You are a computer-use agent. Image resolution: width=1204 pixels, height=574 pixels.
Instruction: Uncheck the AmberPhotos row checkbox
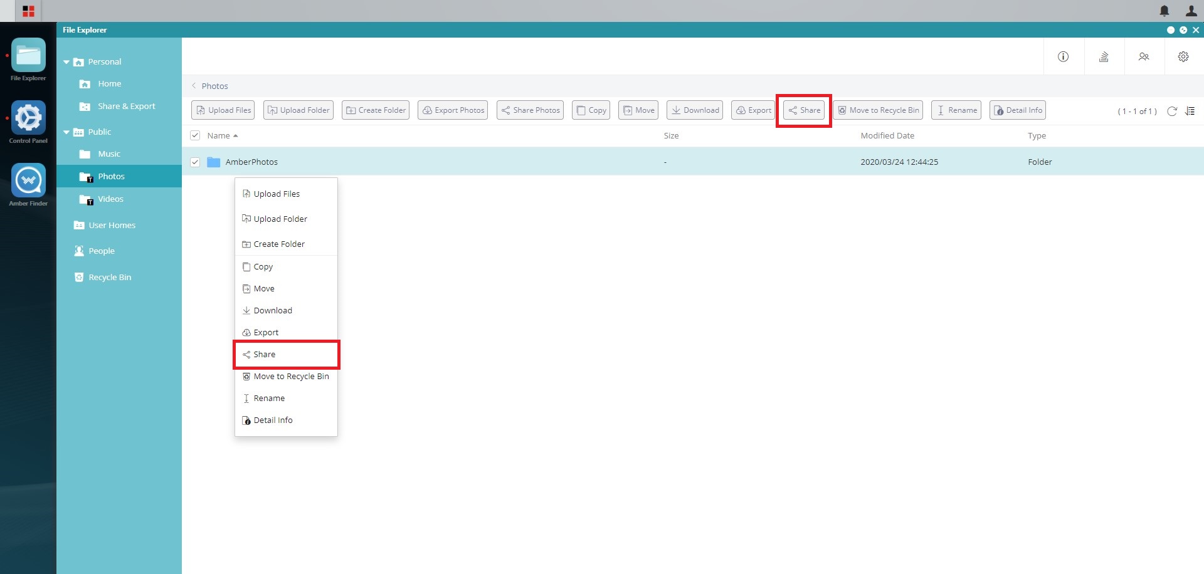pyautogui.click(x=195, y=162)
